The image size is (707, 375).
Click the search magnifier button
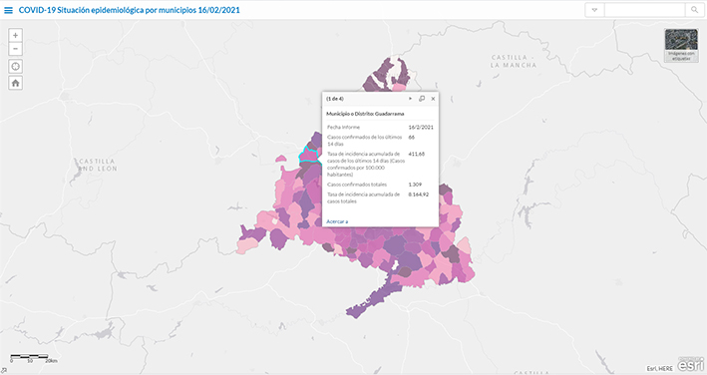694,10
